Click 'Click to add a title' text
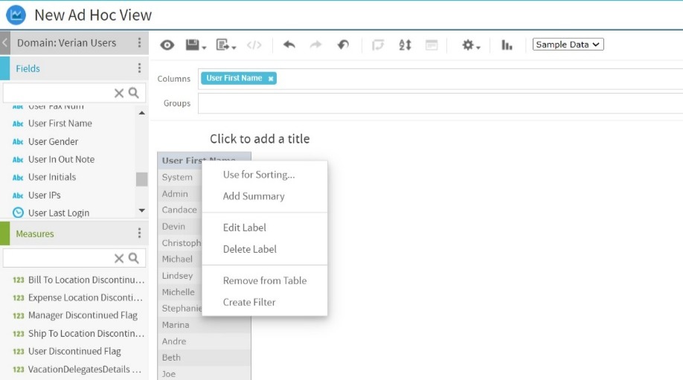The width and height of the screenshot is (683, 380). 260,139
